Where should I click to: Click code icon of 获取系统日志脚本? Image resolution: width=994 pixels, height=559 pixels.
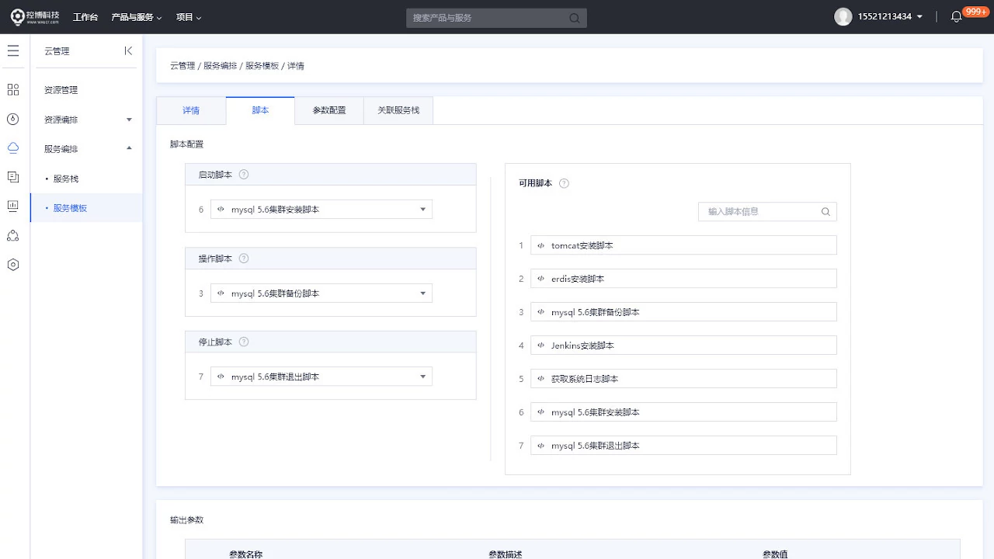[x=540, y=379]
